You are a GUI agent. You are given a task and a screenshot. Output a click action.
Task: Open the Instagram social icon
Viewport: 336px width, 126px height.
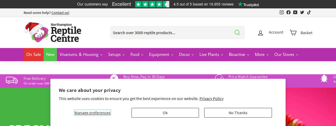pos(282,12)
